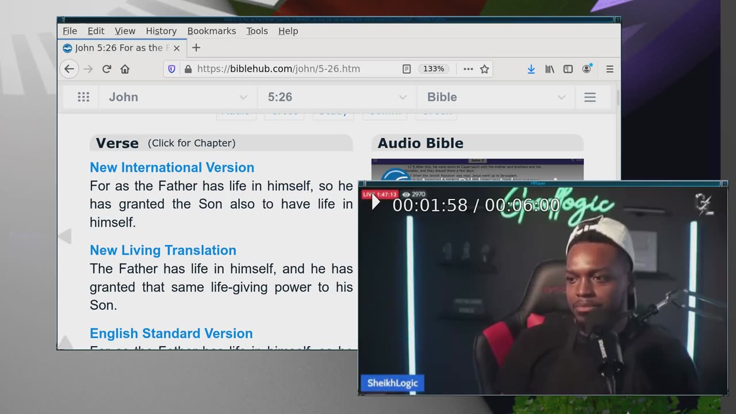Open New International Version link

[172, 167]
